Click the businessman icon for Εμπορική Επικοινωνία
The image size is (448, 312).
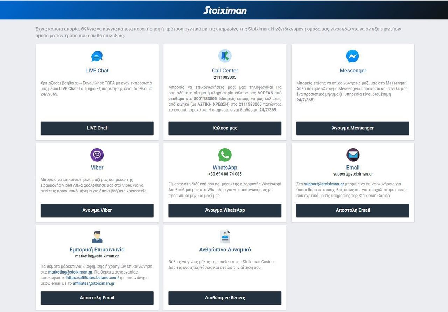click(97, 237)
